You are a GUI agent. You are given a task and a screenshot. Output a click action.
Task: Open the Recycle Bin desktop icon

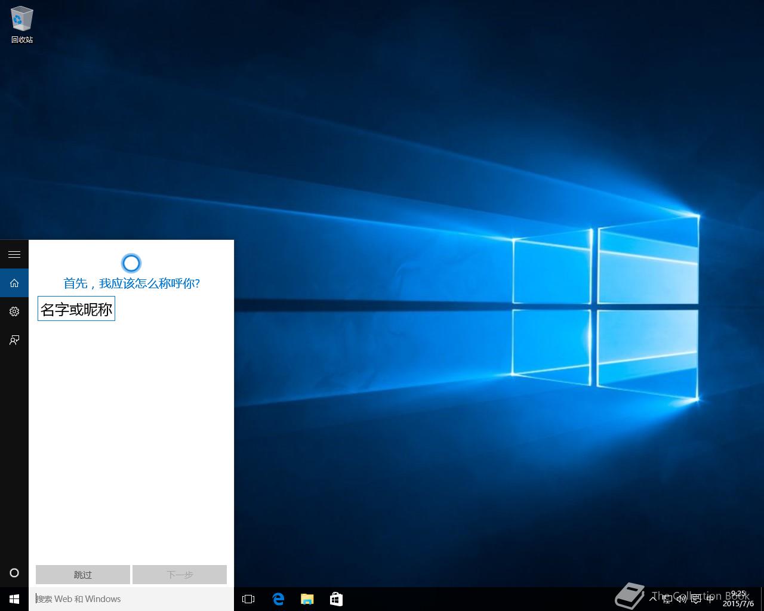click(22, 24)
